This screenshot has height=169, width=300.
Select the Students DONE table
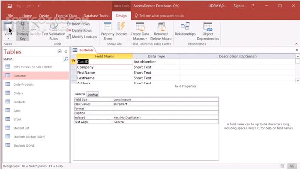coord(36,145)
